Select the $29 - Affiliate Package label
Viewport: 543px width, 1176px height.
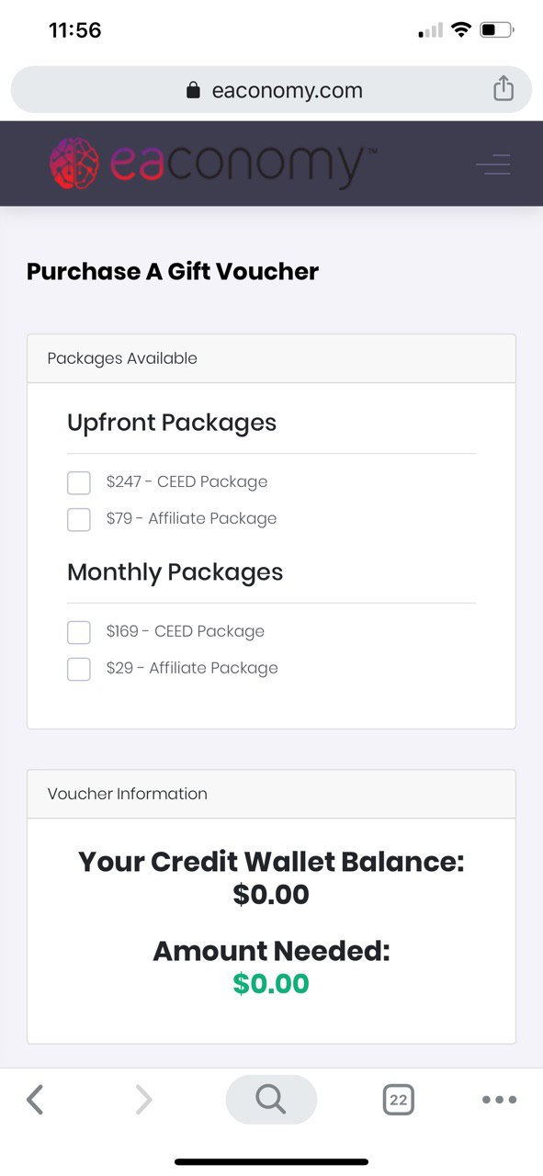pos(192,668)
